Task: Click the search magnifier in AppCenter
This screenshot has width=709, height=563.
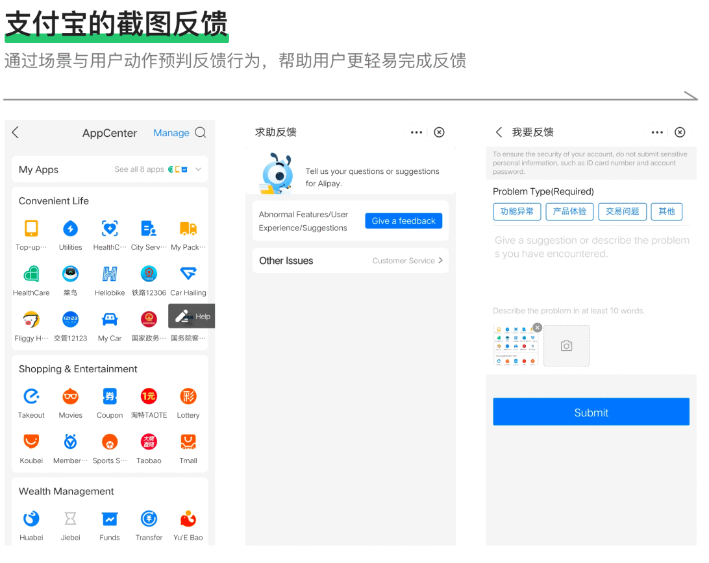Action: [x=201, y=133]
